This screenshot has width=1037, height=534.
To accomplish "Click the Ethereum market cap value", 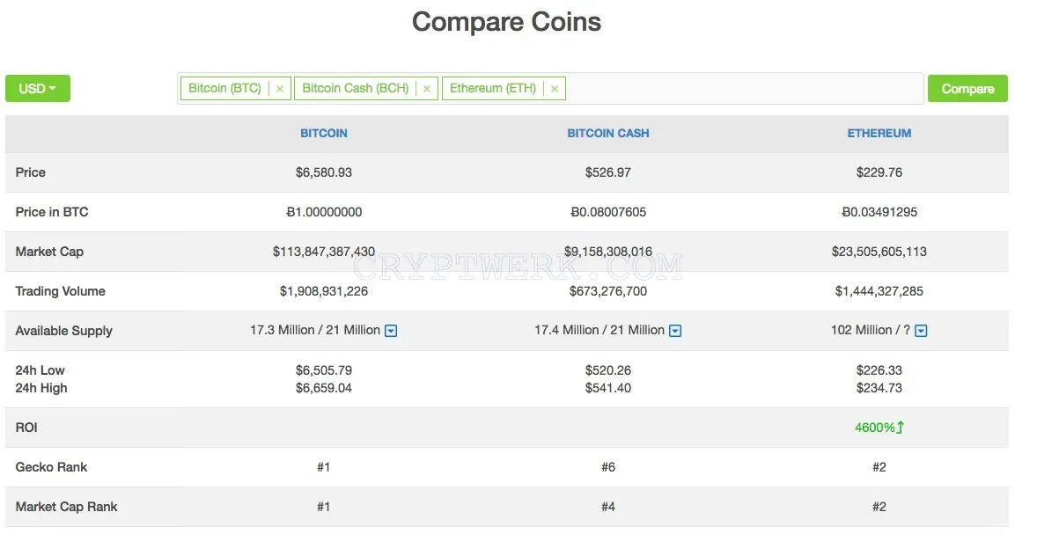I will point(879,252).
